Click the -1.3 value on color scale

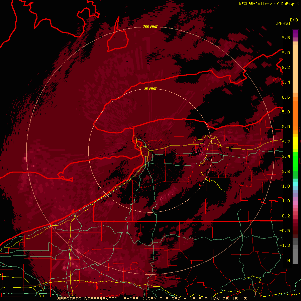click(285, 245)
